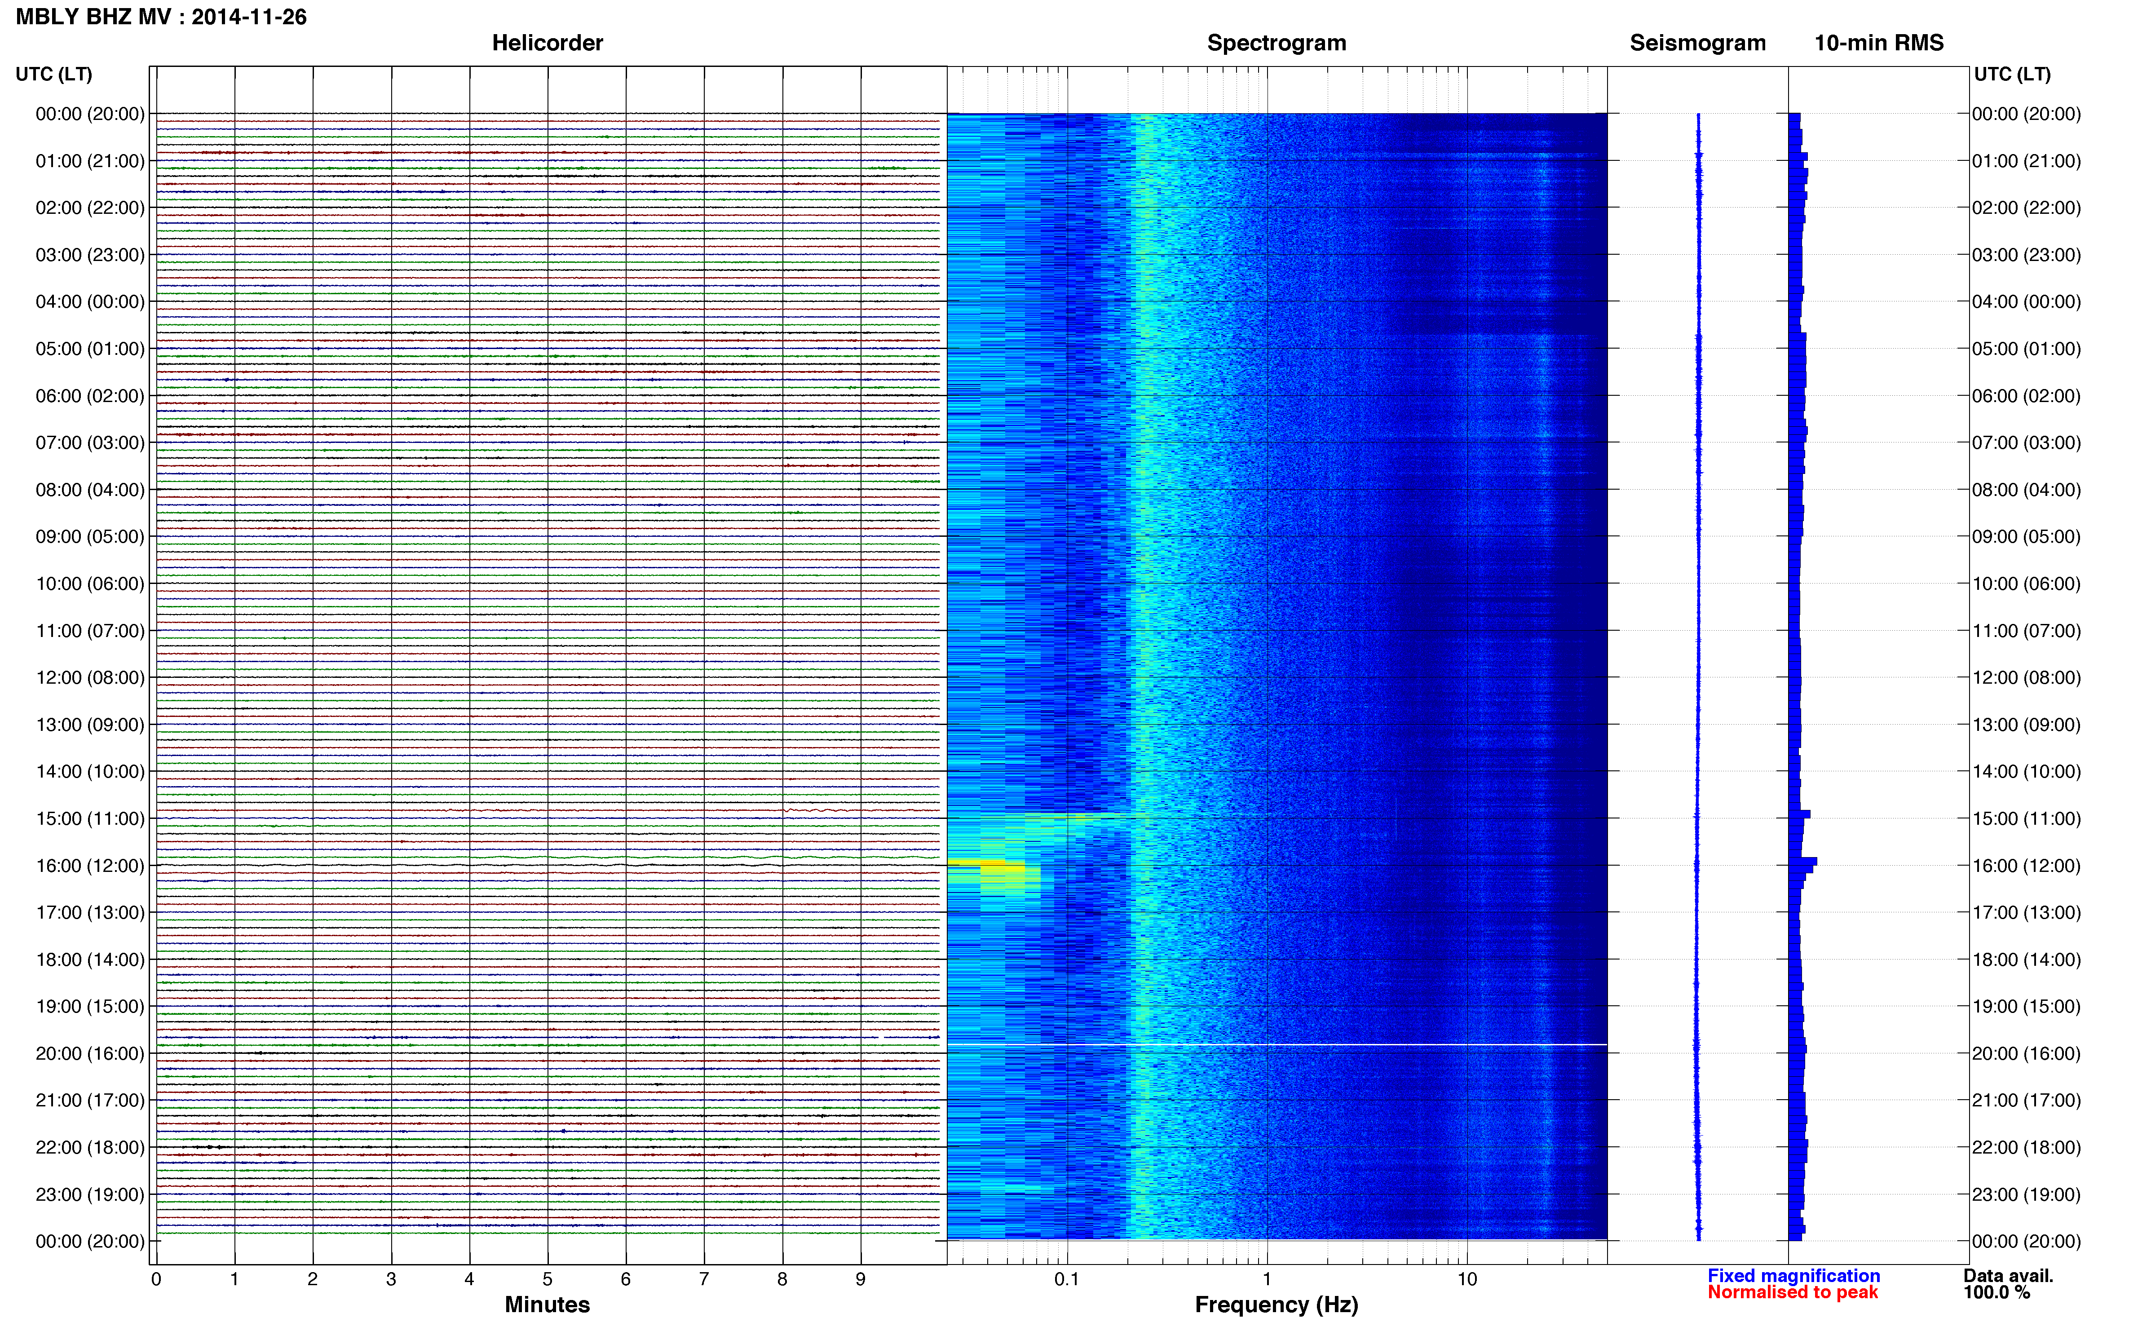
Task: Select the '1' frequency tick label
Action: coord(1267,1279)
